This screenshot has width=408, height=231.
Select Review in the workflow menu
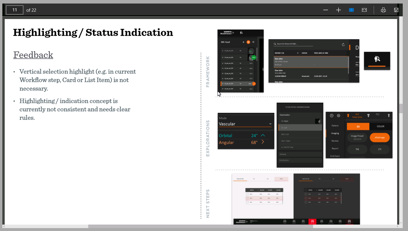(335, 141)
